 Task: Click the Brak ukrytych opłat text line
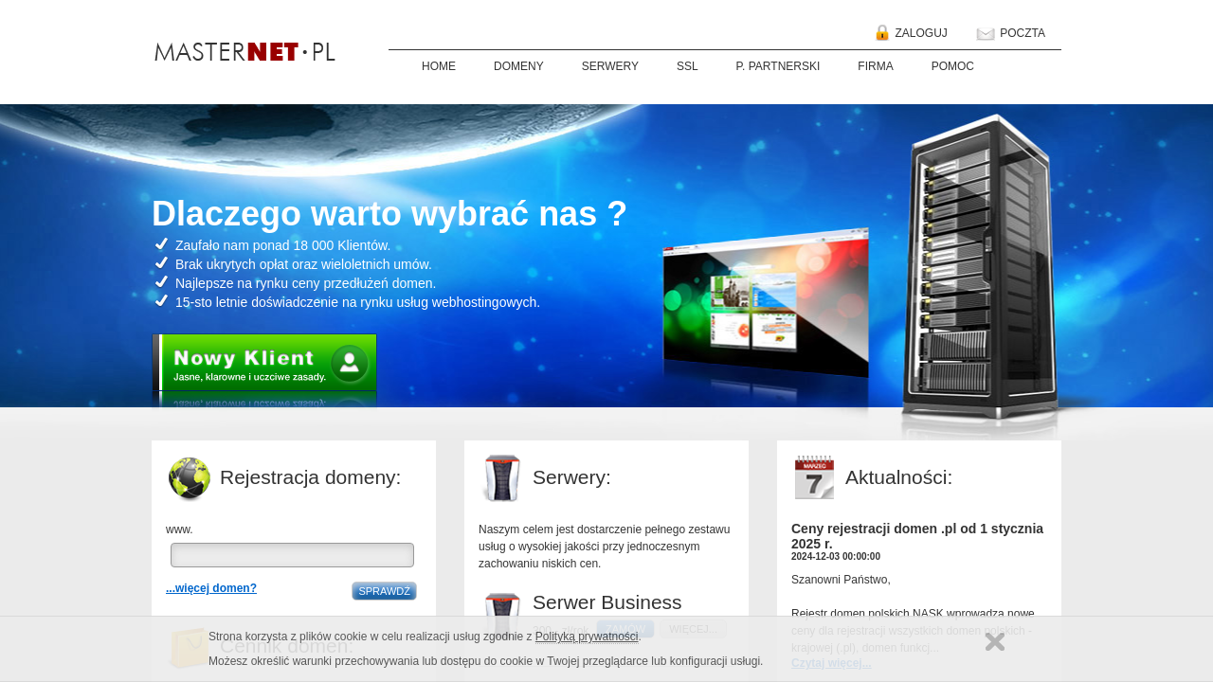point(303,264)
